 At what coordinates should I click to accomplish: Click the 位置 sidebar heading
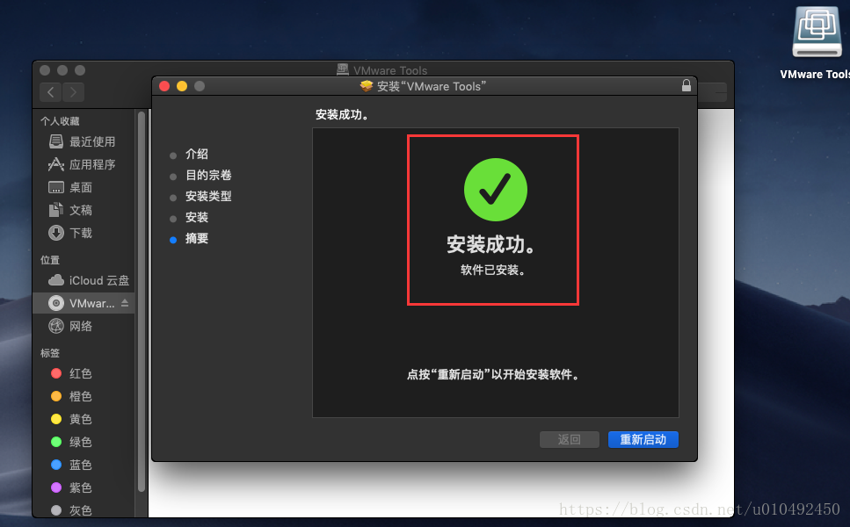pos(50,260)
